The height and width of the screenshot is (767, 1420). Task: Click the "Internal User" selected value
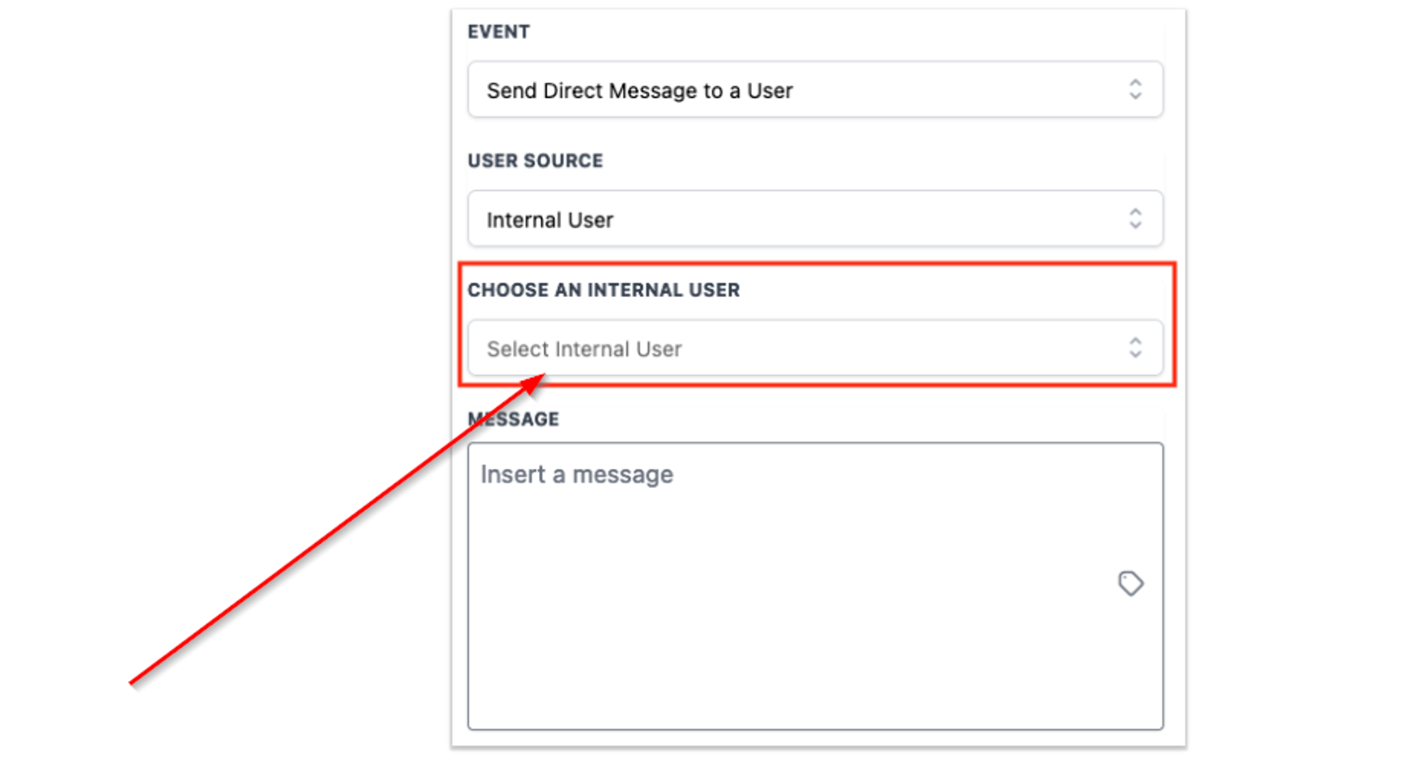[x=550, y=220]
